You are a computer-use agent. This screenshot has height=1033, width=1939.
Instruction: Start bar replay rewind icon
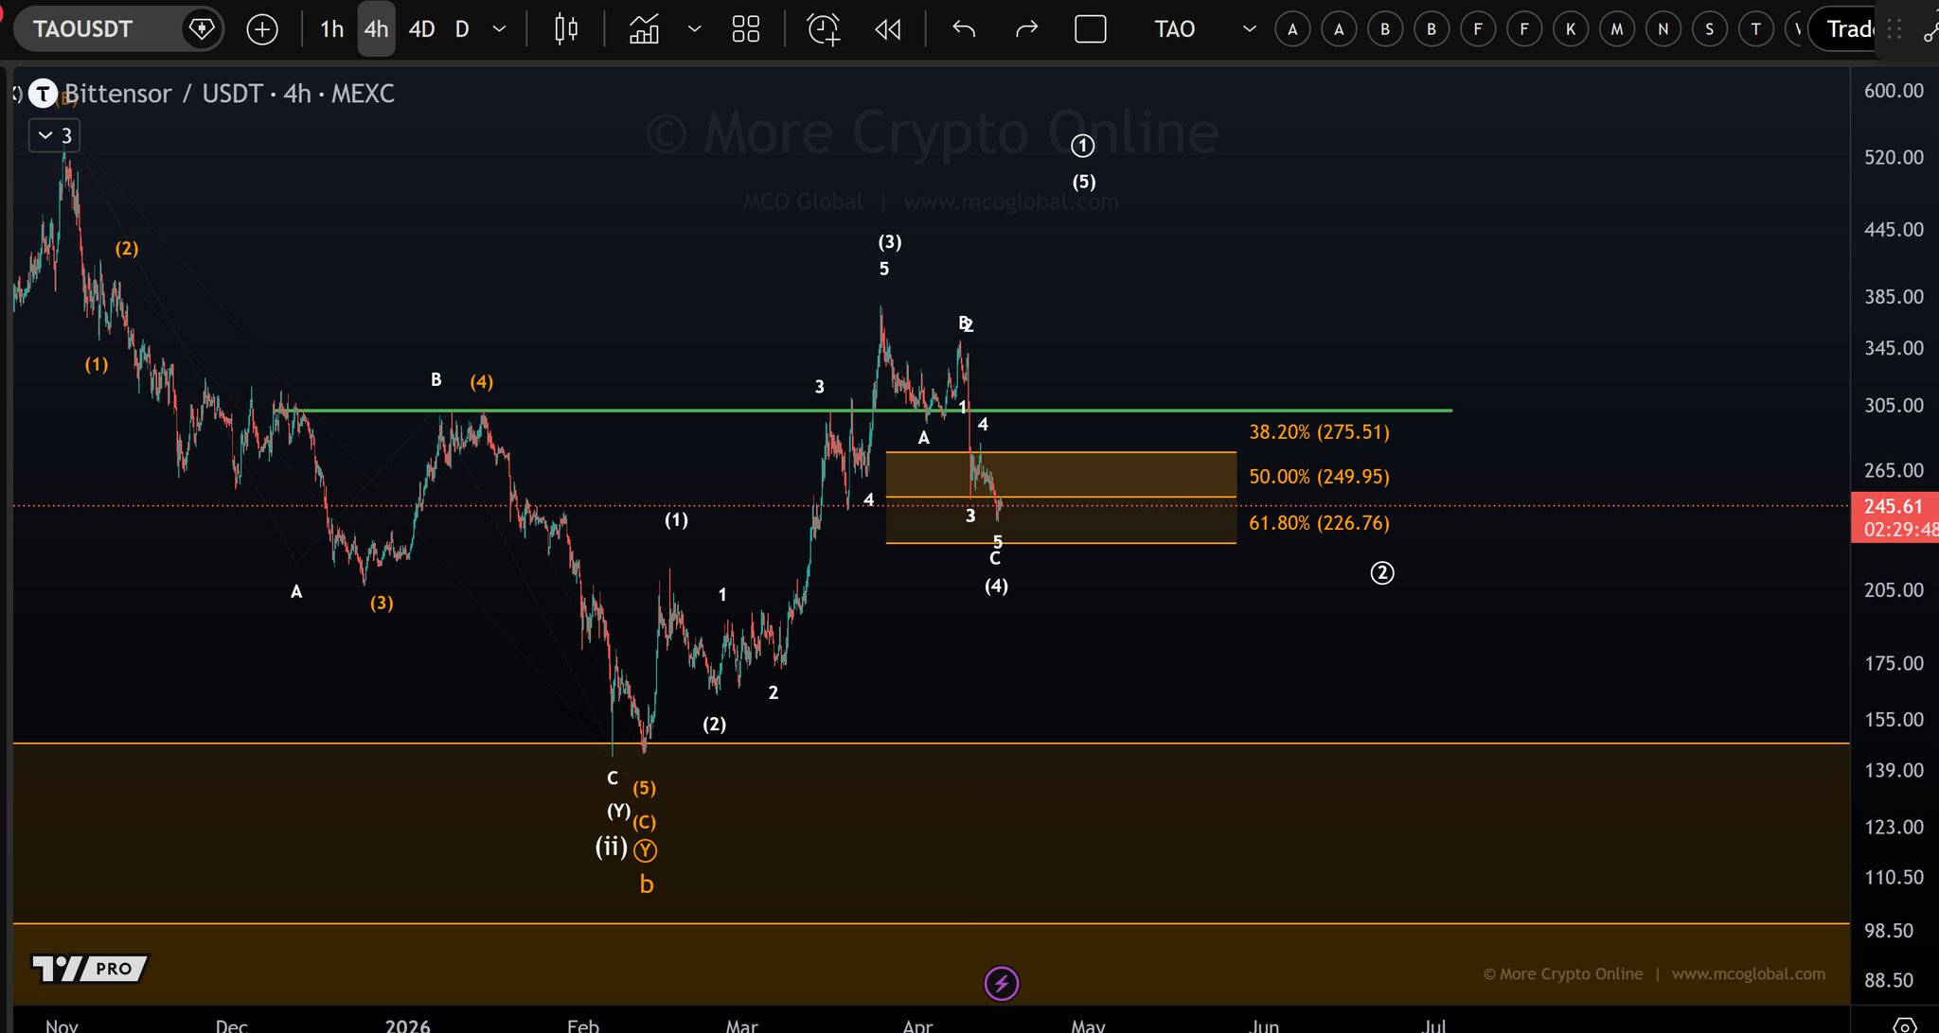click(x=888, y=29)
